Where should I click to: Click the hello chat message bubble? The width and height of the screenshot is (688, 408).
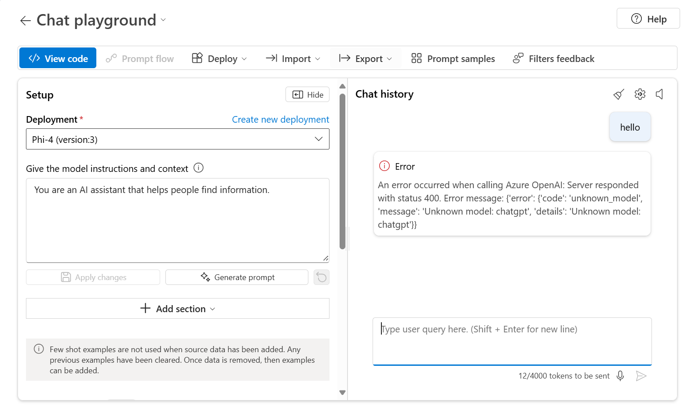[630, 127]
